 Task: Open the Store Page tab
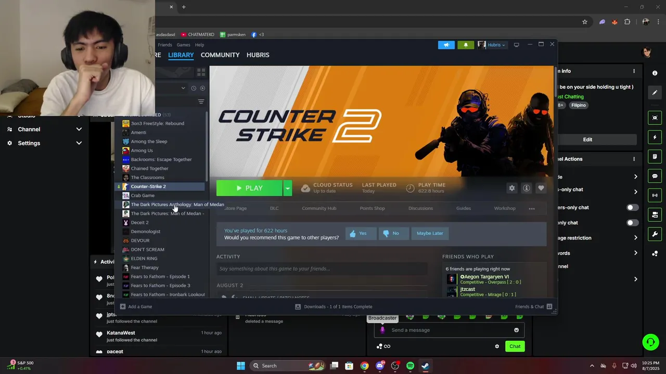click(235, 208)
